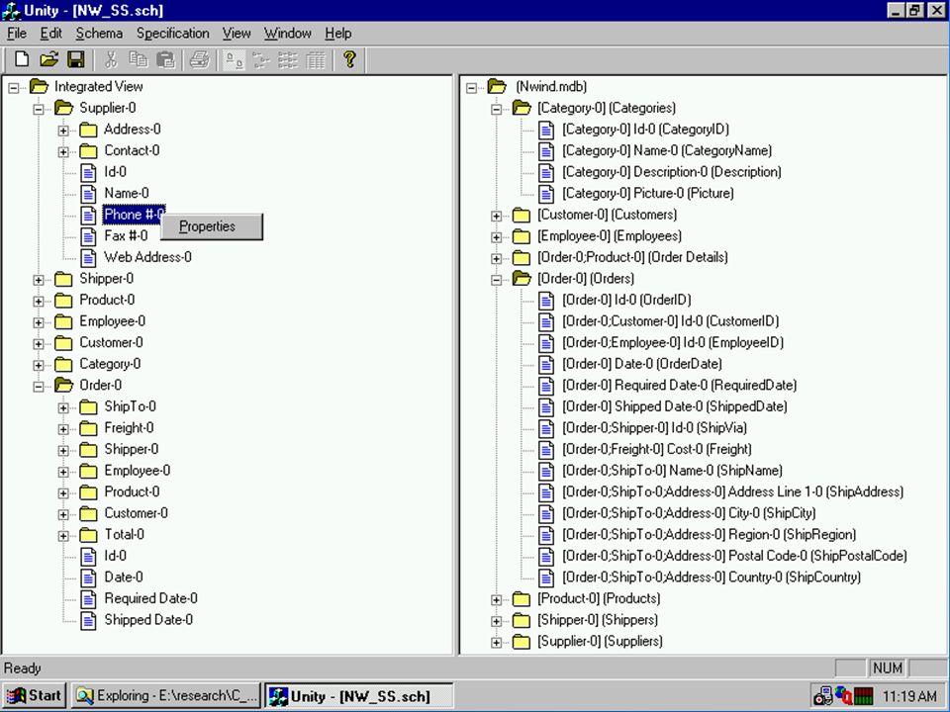Screen dimensions: 950x712
Task: Open the Specification menu
Action: coord(172,34)
